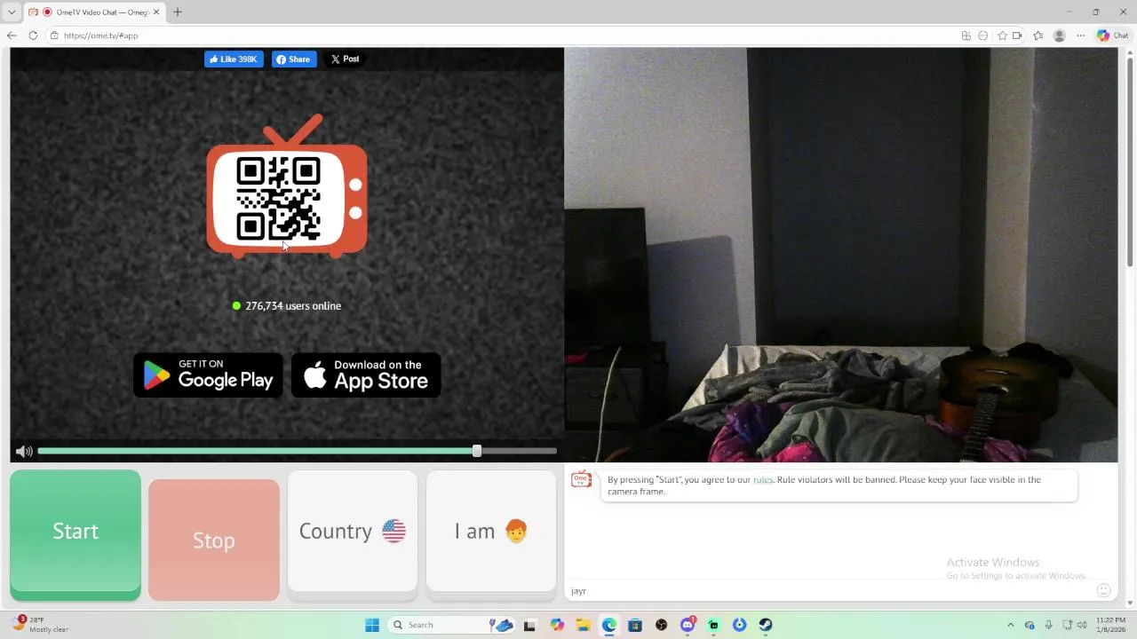Open the Get it on Google Play badge
1137x639 pixels.
click(x=208, y=375)
